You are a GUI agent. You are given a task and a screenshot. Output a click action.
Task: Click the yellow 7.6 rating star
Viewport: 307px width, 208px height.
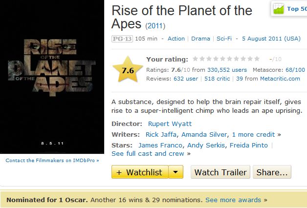click(128, 70)
